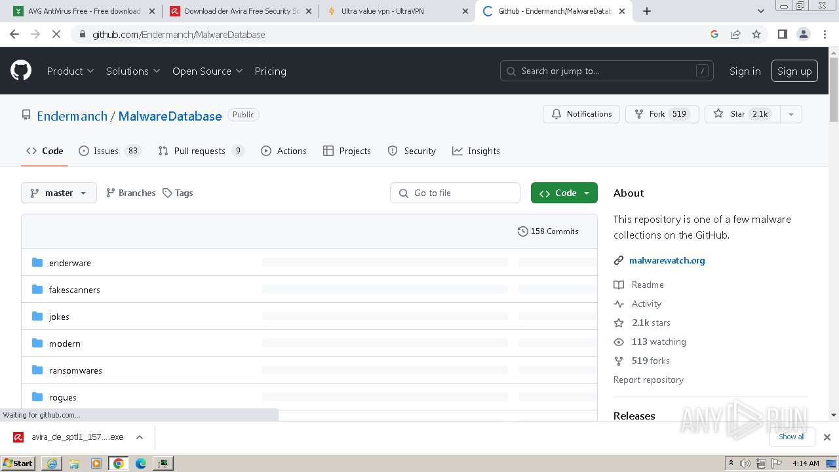View repository Branches

[x=130, y=193]
